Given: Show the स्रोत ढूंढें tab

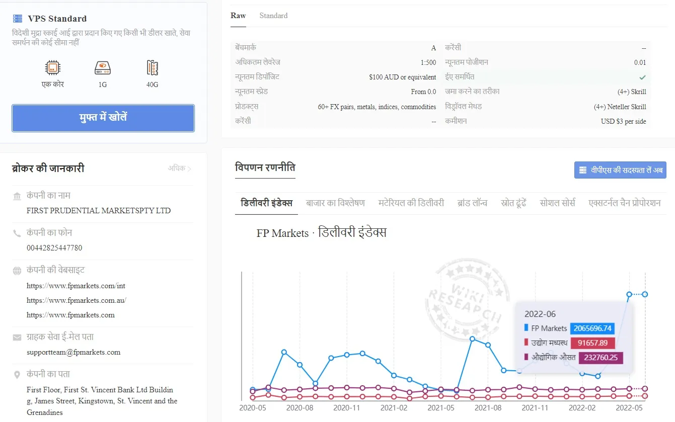Looking at the screenshot, I should tap(513, 203).
